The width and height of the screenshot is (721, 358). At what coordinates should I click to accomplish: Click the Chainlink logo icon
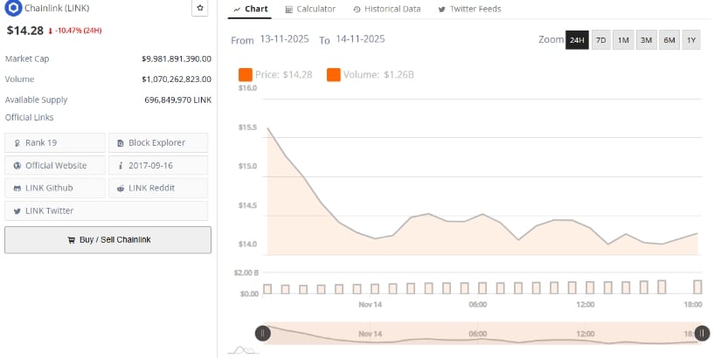[x=13, y=10]
